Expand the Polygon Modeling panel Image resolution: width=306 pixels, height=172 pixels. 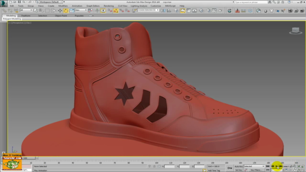pos(12,19)
